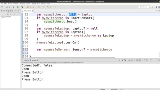Open the Run menu
Screen dimensions: 160x90
coord(38,4)
